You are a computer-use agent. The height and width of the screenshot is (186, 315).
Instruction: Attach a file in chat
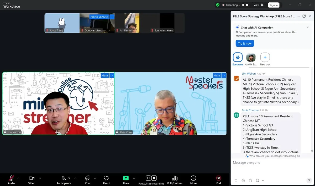click(250, 180)
